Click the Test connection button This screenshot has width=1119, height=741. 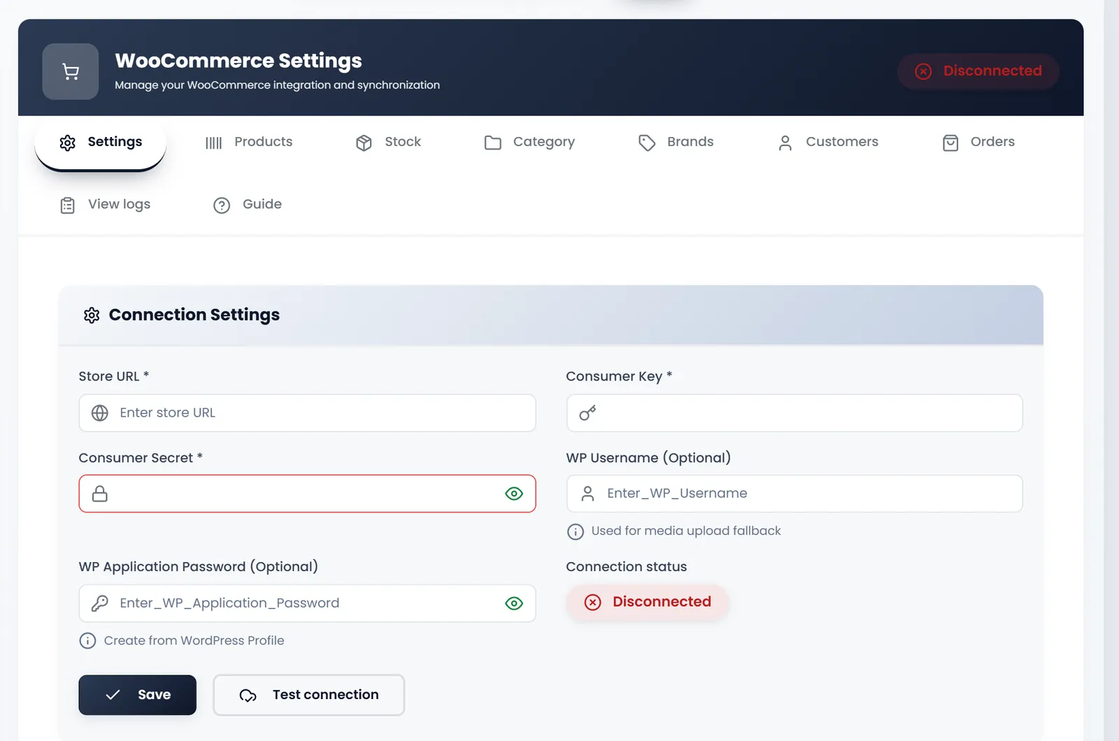point(308,695)
